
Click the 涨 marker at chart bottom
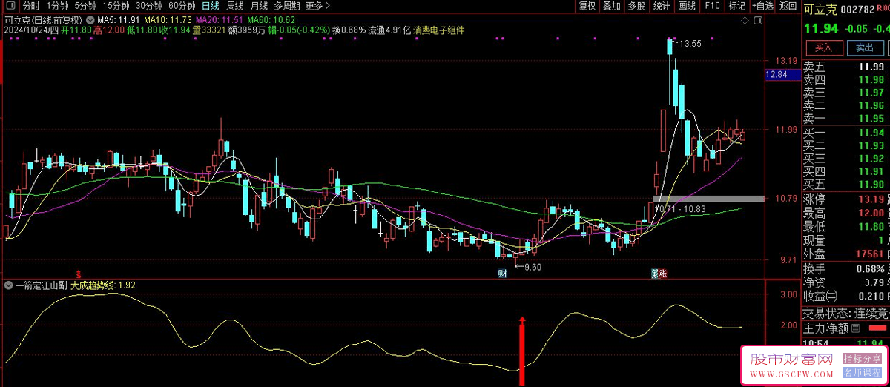(x=662, y=274)
